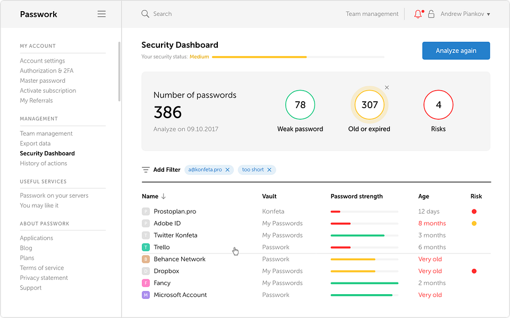
Task: Click the Behance Network entry icon
Action: click(x=146, y=259)
